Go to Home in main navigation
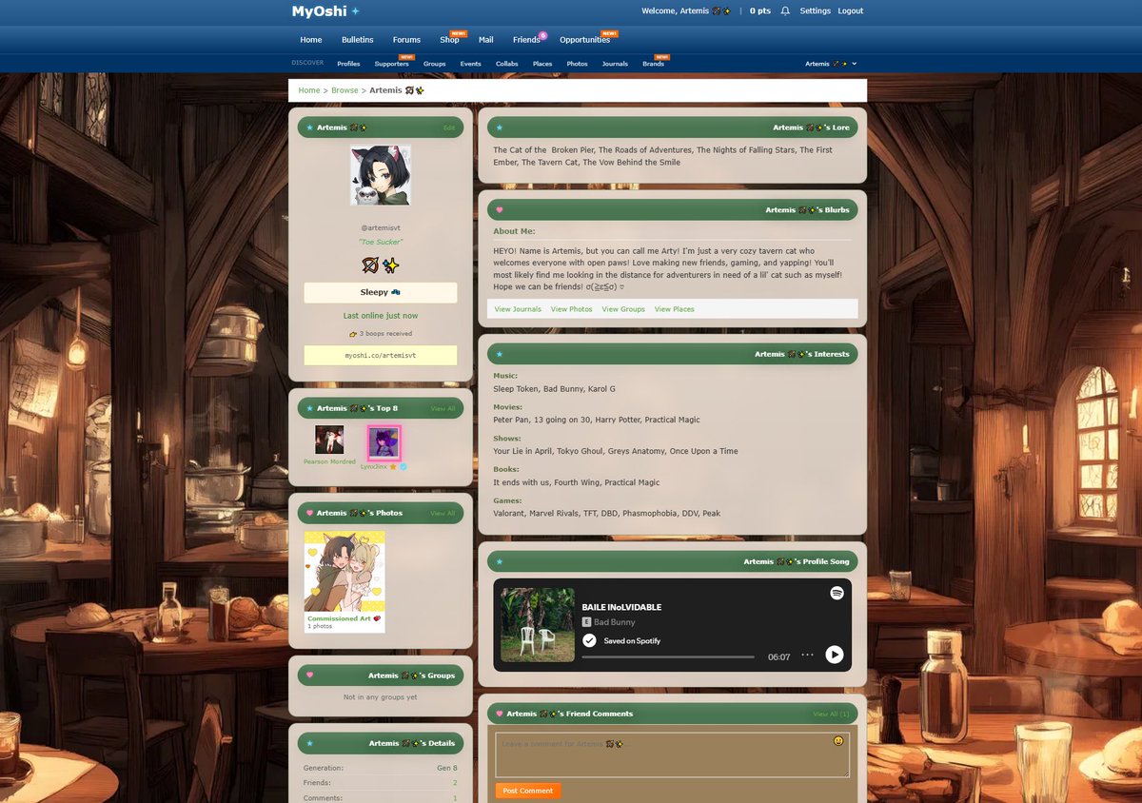Viewport: 1142px width, 803px height. [x=311, y=40]
